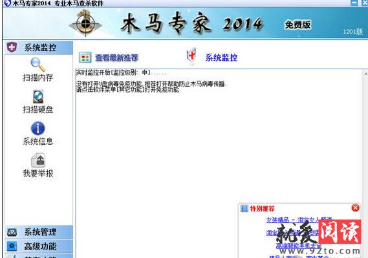Open the 查看最新推荐 link
Image resolution: width=368 pixels, height=258 pixels.
tap(116, 58)
